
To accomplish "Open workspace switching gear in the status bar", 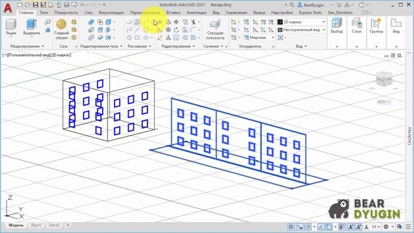I will click(386, 227).
